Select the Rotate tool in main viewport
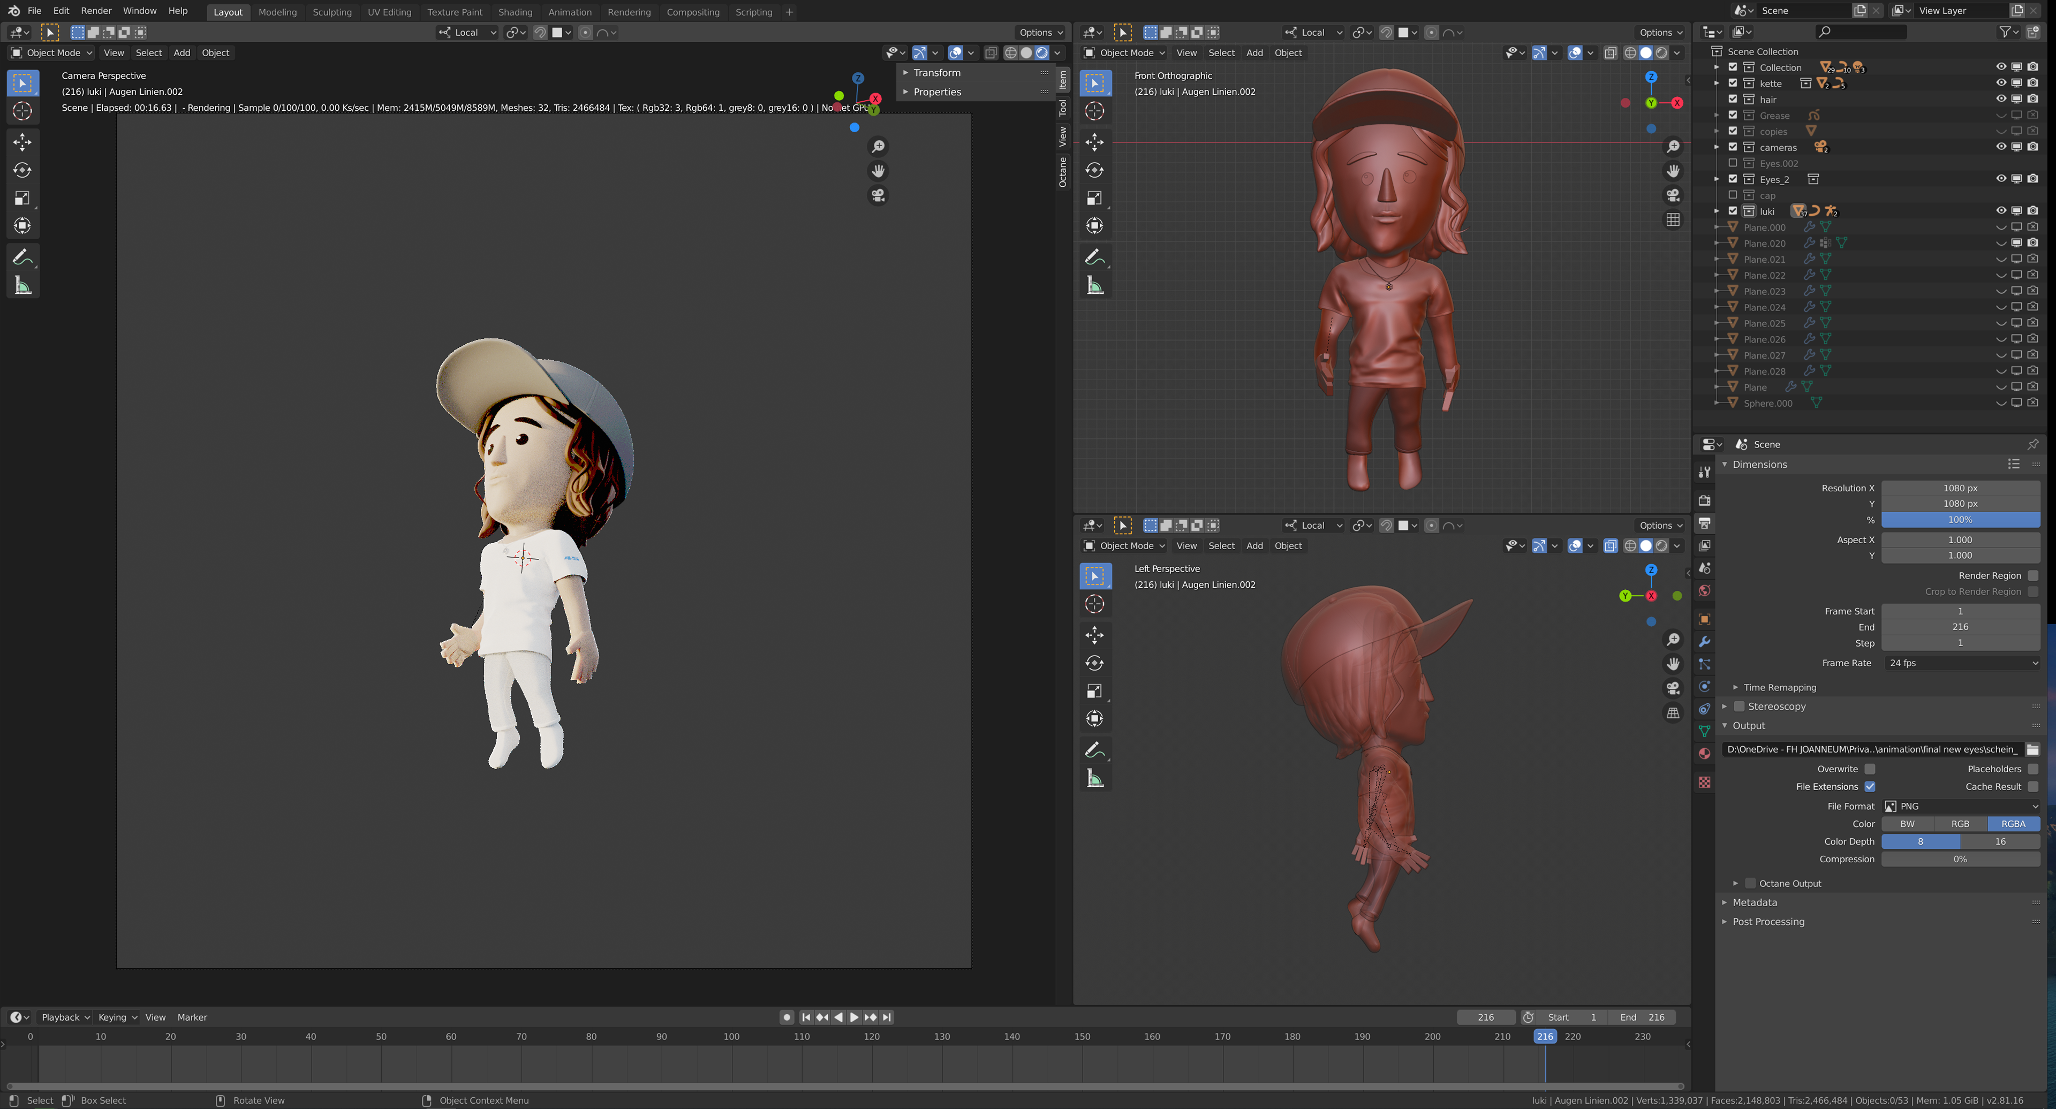 (22, 170)
